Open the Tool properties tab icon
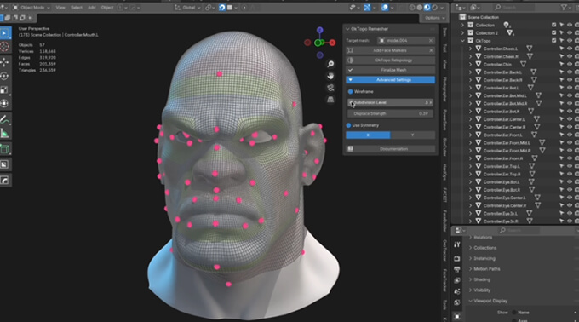579x322 pixels. point(457,244)
